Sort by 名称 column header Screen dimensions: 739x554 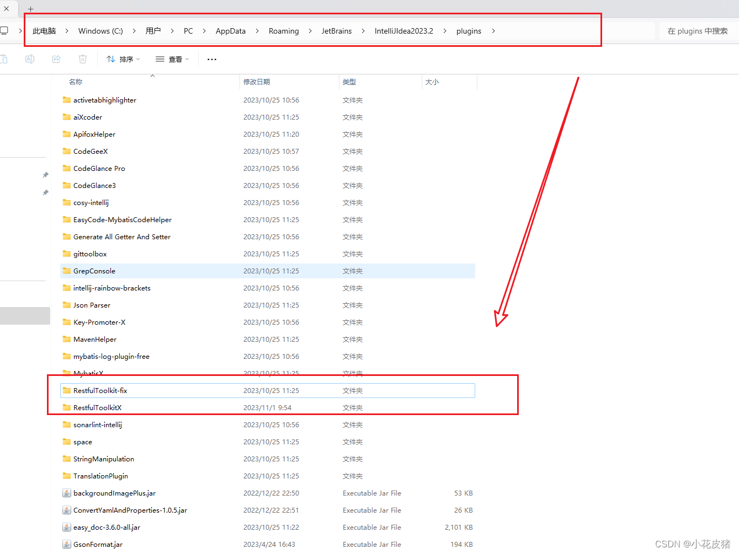[x=76, y=82]
